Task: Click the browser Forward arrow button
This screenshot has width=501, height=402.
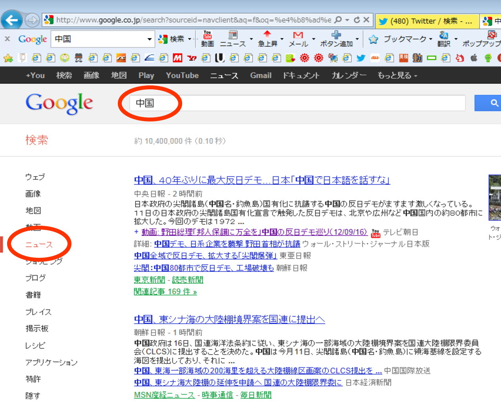Action: pyautogui.click(x=32, y=20)
